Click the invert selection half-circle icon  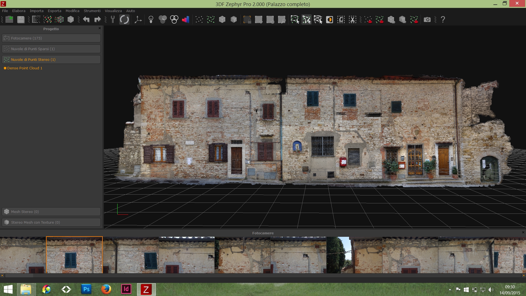click(330, 19)
